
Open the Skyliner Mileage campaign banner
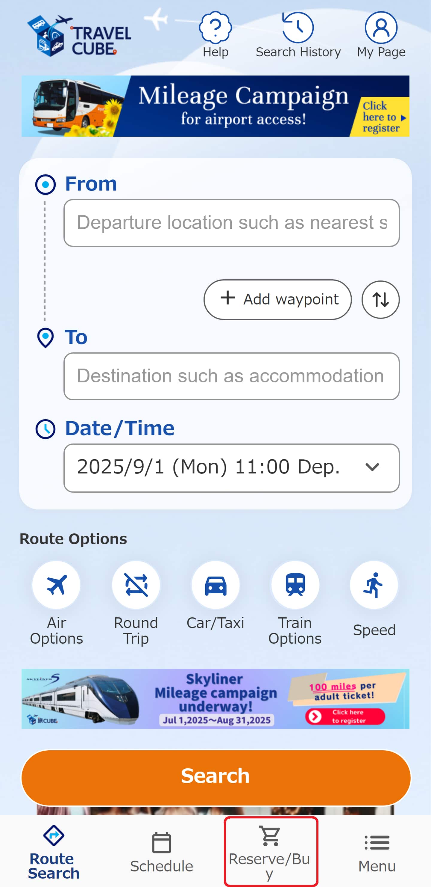click(x=215, y=698)
